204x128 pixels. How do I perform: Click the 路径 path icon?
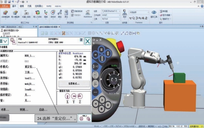(60, 14)
